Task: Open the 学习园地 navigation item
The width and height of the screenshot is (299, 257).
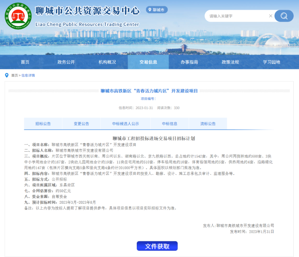Action: [x=271, y=62]
